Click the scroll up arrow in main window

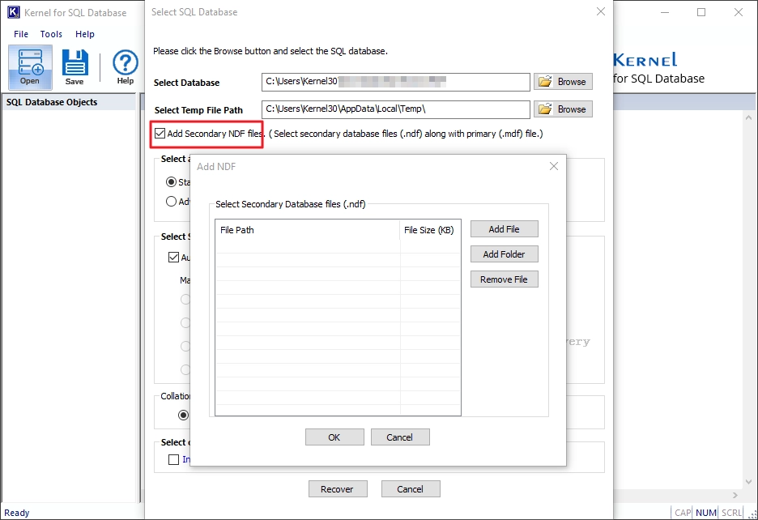749,117
